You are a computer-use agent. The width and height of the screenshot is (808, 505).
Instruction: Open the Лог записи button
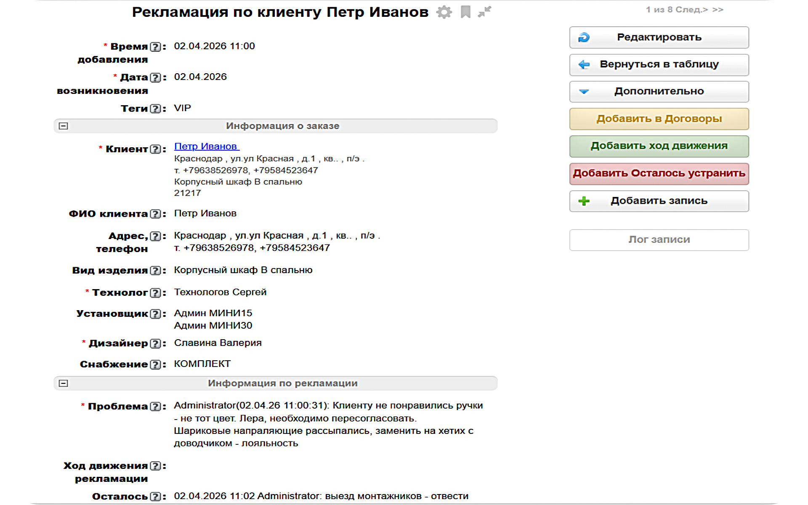(x=659, y=240)
